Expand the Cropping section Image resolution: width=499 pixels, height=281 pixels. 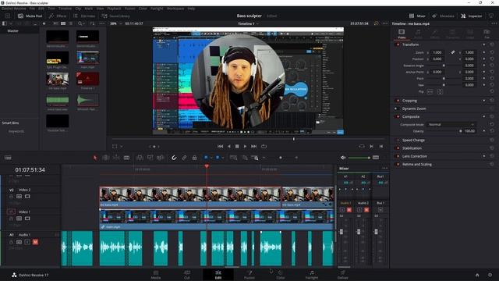pyautogui.click(x=409, y=101)
